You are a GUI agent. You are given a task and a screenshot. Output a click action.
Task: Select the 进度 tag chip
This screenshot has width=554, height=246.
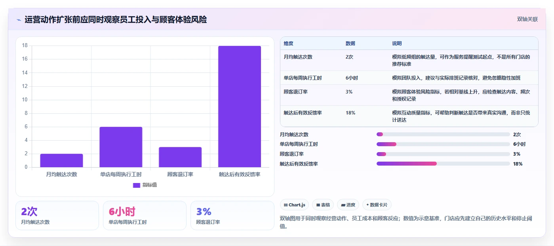point(348,205)
